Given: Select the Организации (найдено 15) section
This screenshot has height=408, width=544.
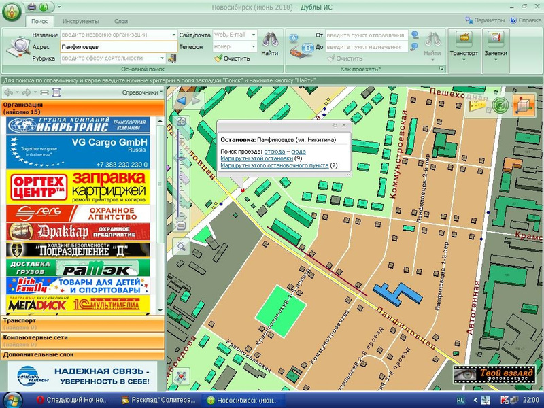Looking at the screenshot, I should [x=82, y=108].
